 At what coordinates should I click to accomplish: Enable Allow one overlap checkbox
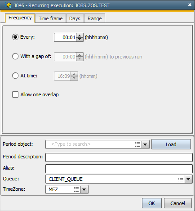(15, 94)
